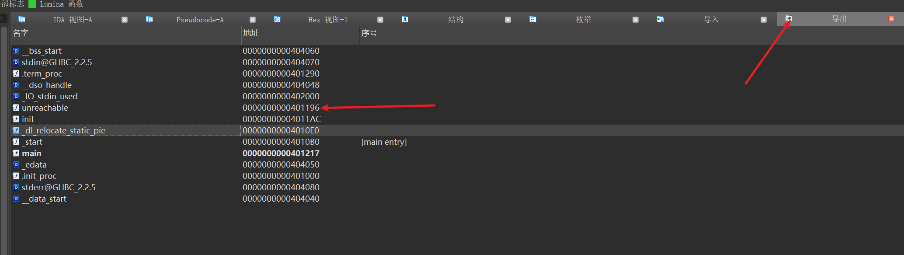
Task: Close the 导入 tab
Action: click(x=763, y=20)
